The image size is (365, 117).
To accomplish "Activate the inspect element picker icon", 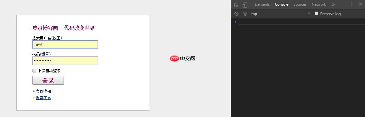I will 237,5.
